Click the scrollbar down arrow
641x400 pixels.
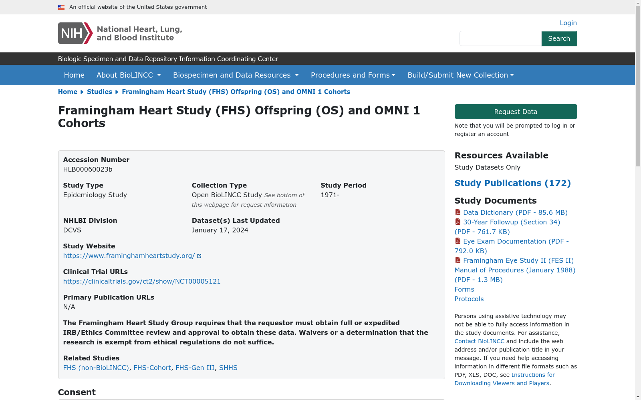tap(638, 397)
